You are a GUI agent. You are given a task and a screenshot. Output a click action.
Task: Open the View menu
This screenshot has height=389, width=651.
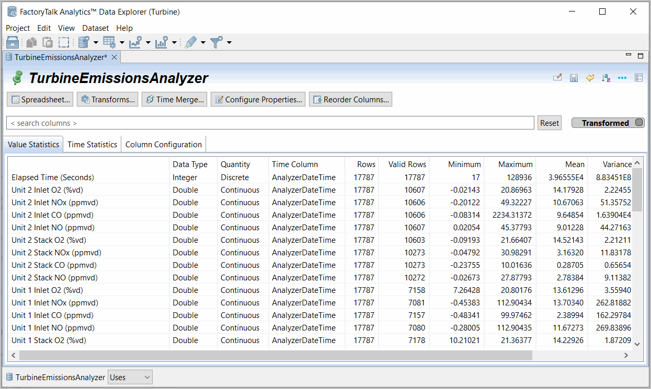pyautogui.click(x=66, y=28)
